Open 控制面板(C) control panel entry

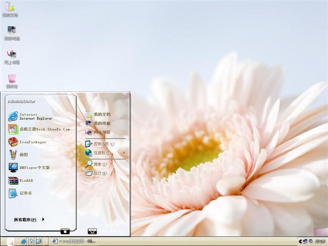pyautogui.click(x=100, y=143)
